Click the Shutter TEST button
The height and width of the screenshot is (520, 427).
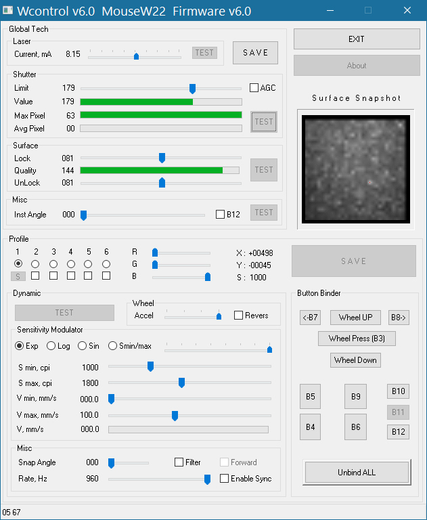264,122
